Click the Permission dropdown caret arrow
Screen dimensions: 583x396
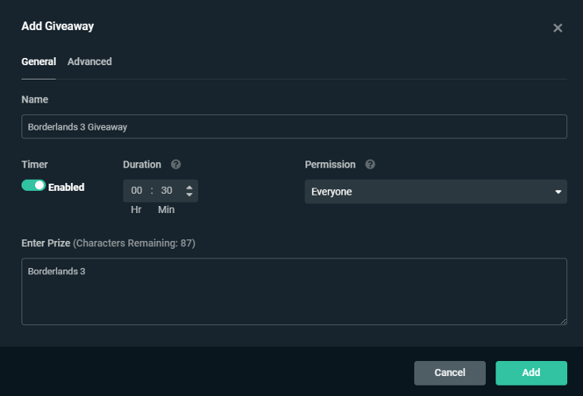(x=558, y=192)
